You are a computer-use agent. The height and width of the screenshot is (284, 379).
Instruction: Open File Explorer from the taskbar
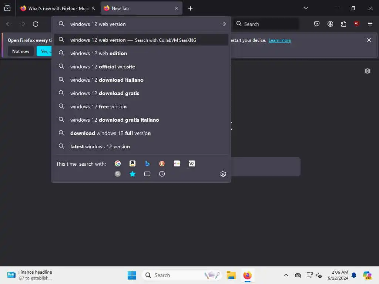click(231, 275)
